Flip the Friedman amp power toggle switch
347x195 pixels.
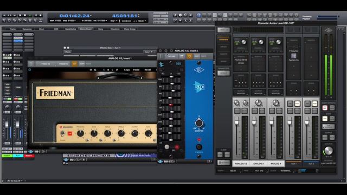63,133
